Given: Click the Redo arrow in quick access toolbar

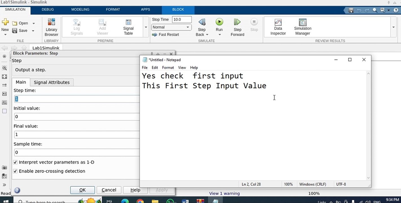Looking at the screenshot, I should 367,10.
